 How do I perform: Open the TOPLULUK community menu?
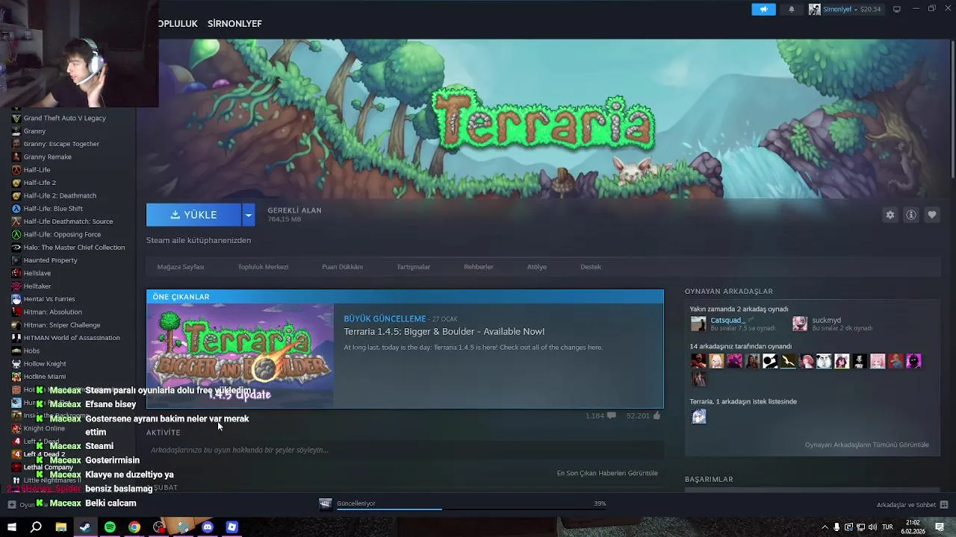[x=178, y=24]
